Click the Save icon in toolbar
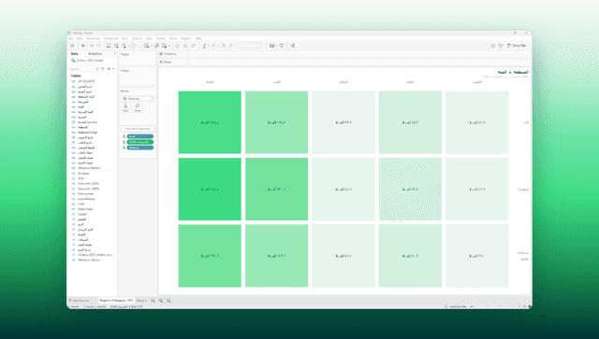Image resolution: width=599 pixels, height=339 pixels. (x=109, y=46)
